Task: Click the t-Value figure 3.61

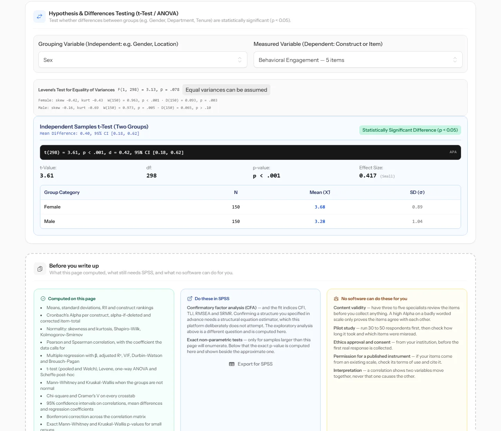Action: [x=47, y=176]
